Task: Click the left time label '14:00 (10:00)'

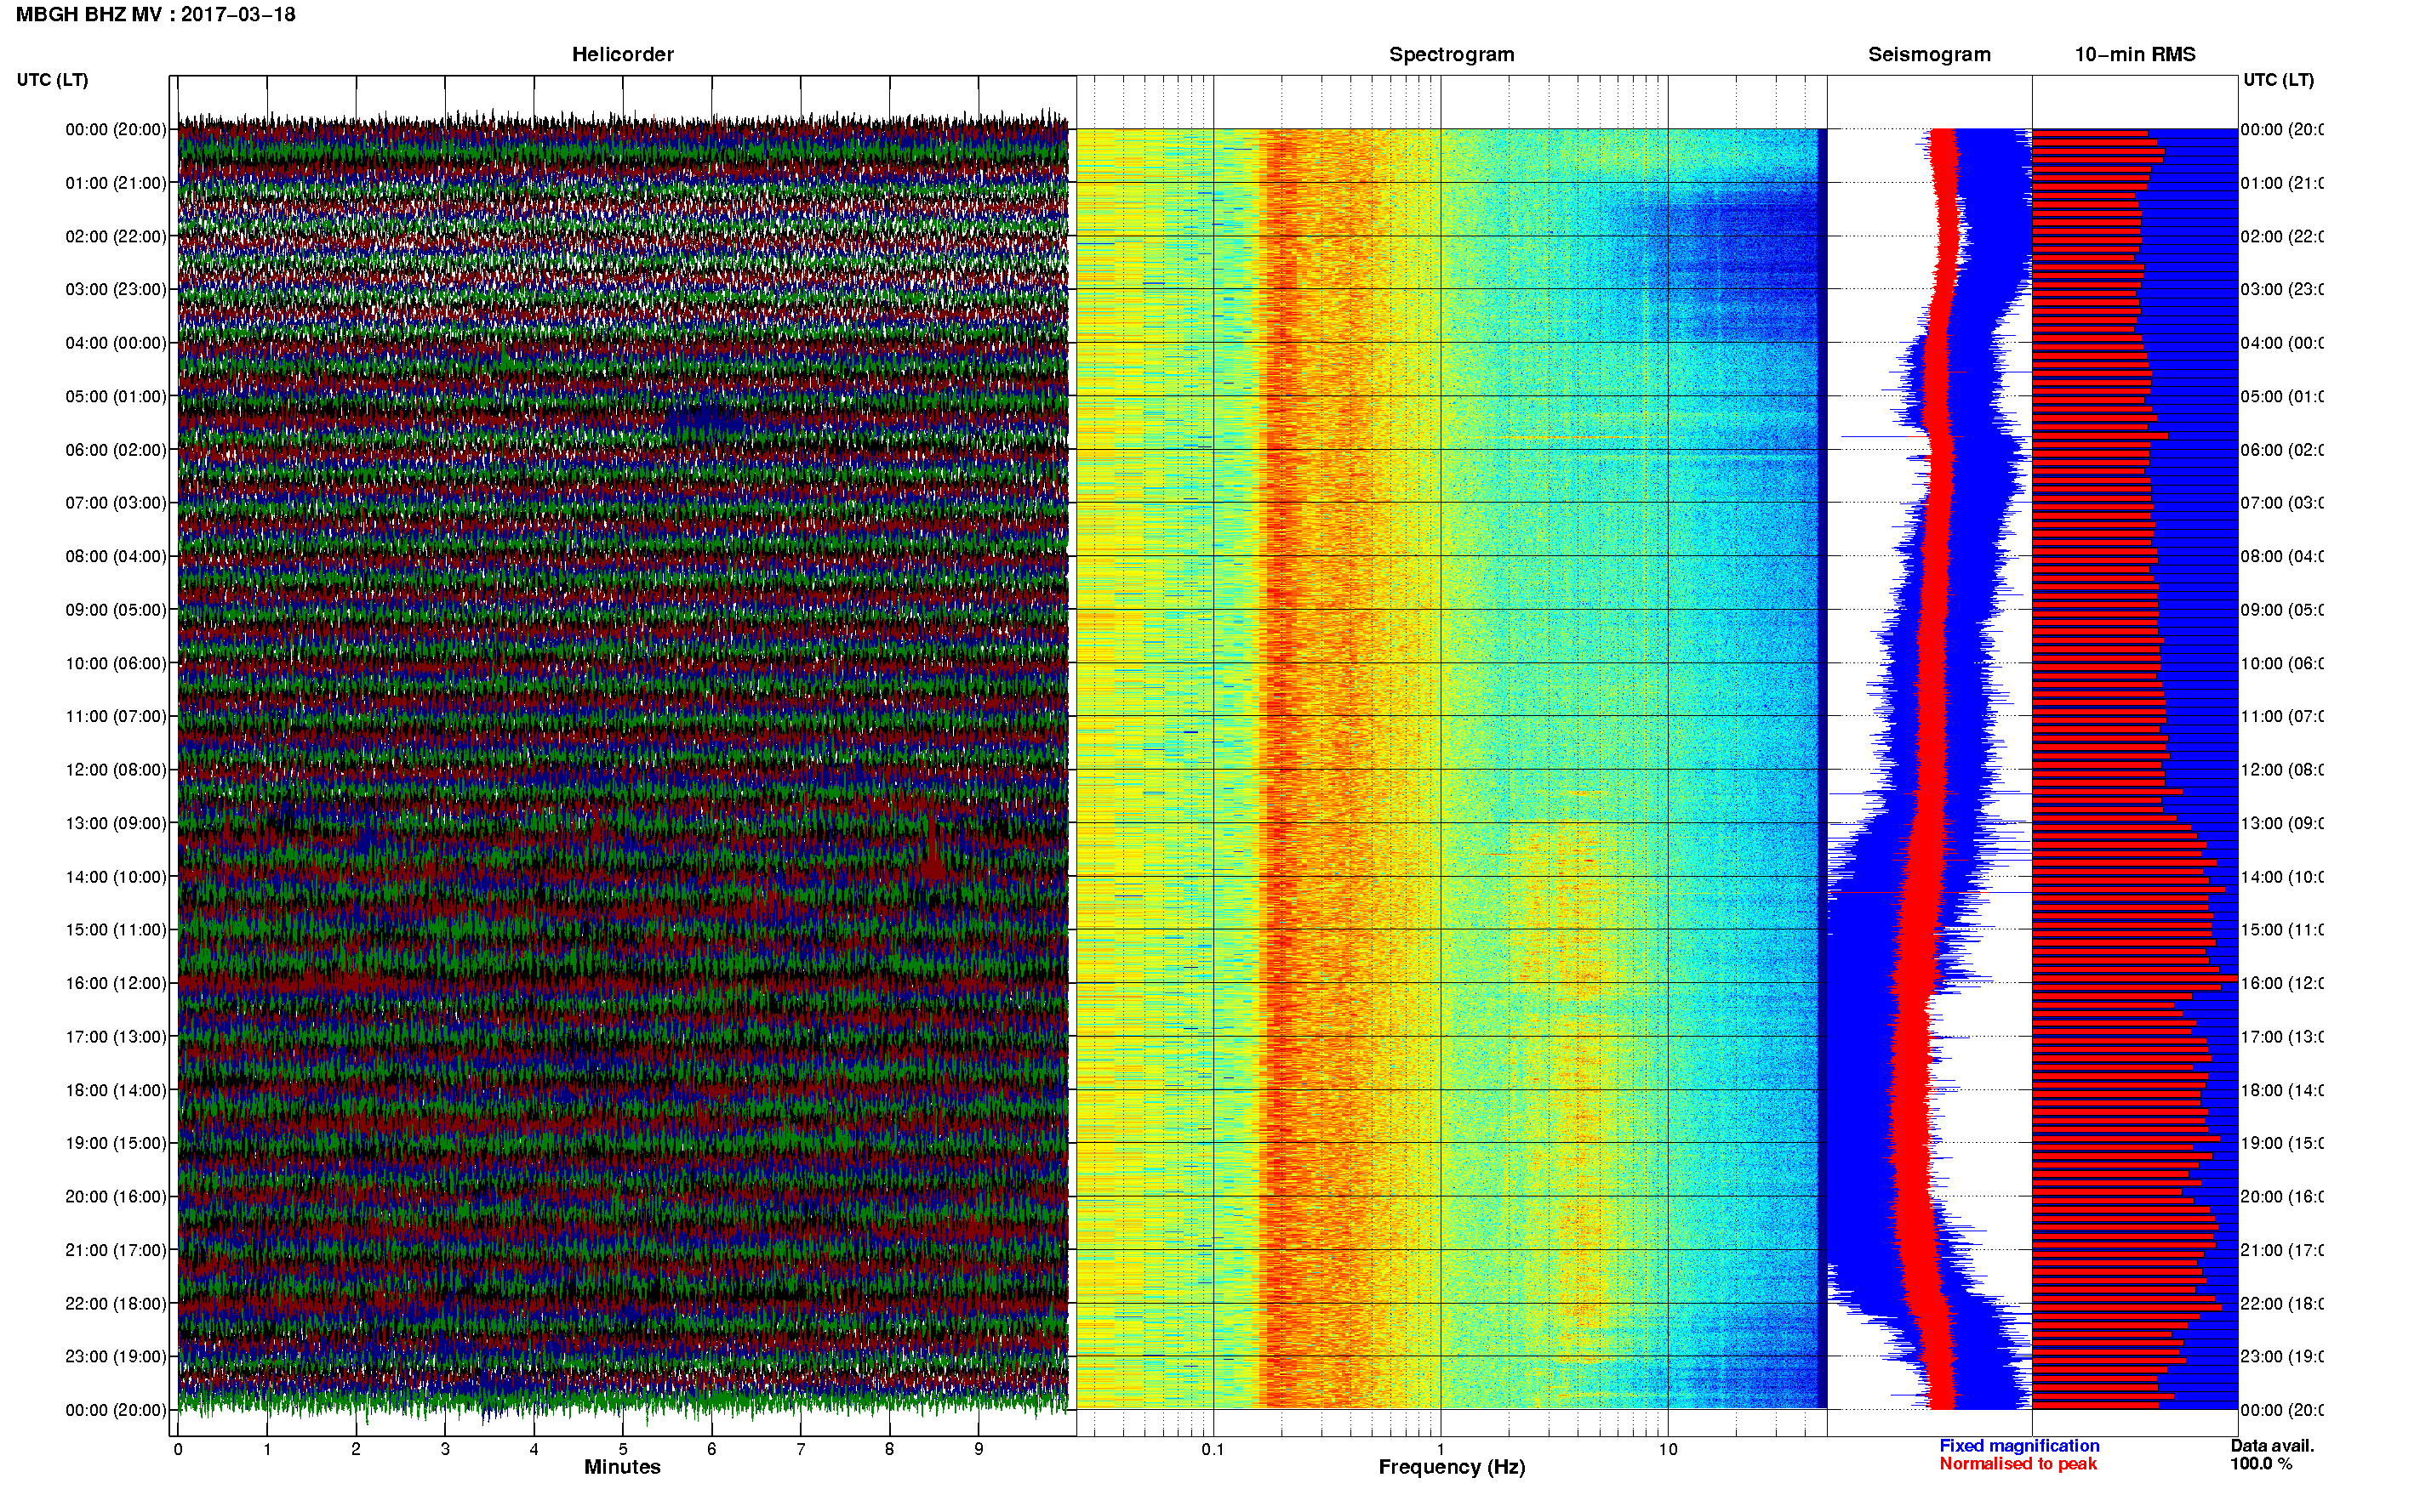Action: (x=116, y=877)
